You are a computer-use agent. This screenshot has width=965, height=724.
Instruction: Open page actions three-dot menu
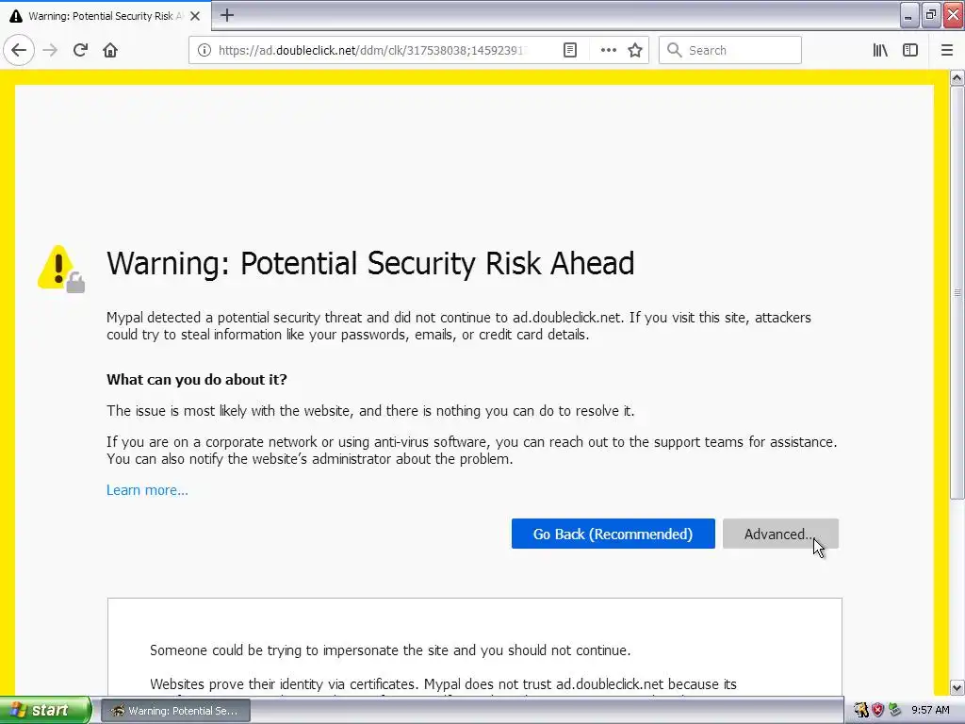pyautogui.click(x=608, y=50)
